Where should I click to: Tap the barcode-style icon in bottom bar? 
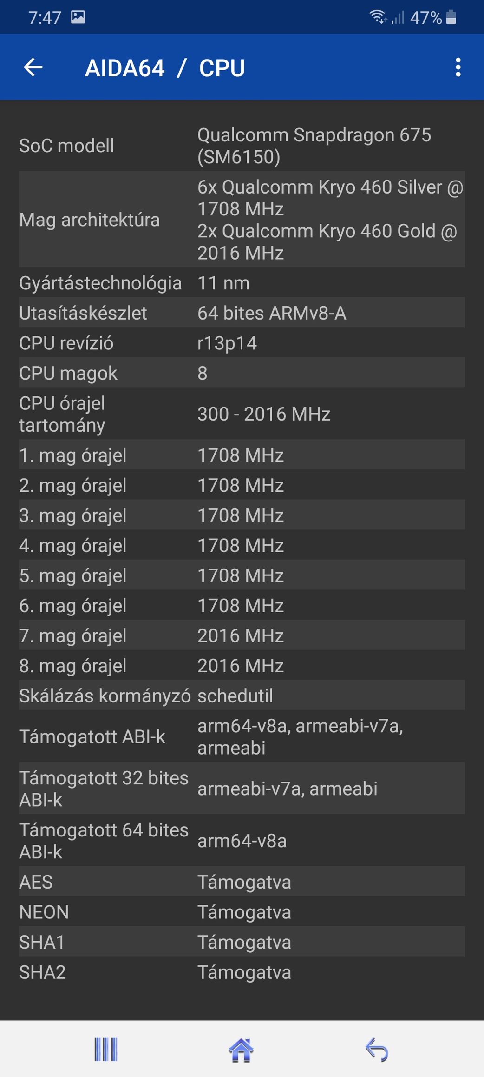pyautogui.click(x=106, y=1050)
